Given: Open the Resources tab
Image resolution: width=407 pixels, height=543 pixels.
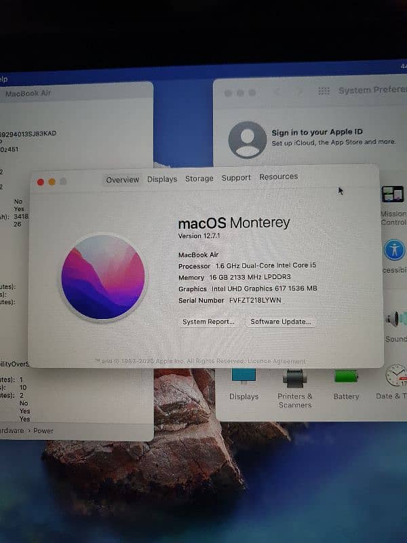Looking at the screenshot, I should point(278,176).
